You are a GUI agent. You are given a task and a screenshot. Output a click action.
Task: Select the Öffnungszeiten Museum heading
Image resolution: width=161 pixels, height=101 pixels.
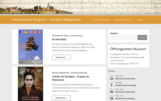128,49
